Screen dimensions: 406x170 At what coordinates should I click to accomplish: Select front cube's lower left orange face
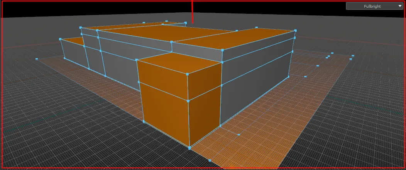pos(166,113)
